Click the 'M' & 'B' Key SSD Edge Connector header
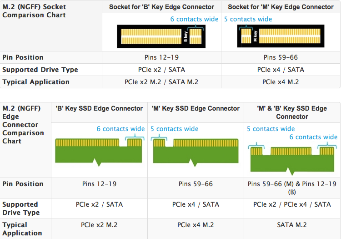The height and width of the screenshot is (239, 341). [292, 112]
